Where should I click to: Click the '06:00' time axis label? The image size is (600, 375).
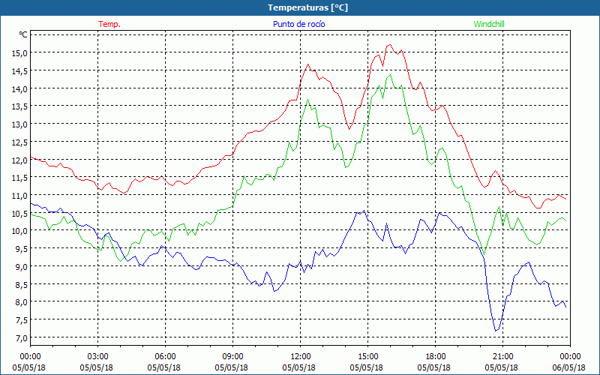[165, 357]
